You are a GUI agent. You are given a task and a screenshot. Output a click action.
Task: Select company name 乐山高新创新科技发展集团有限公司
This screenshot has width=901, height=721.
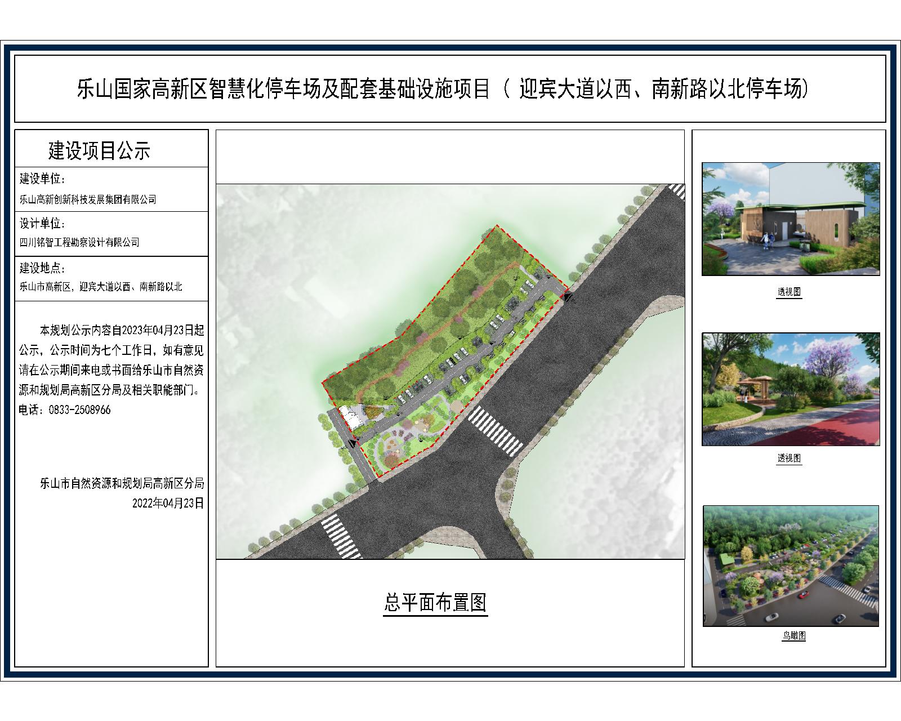pyautogui.click(x=88, y=199)
